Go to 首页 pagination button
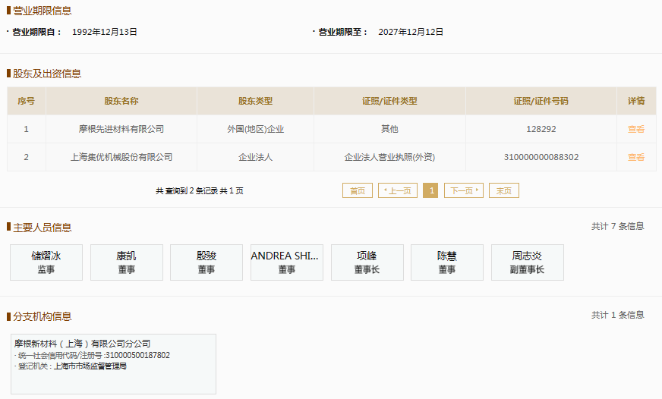This screenshot has width=662, height=399. (358, 190)
